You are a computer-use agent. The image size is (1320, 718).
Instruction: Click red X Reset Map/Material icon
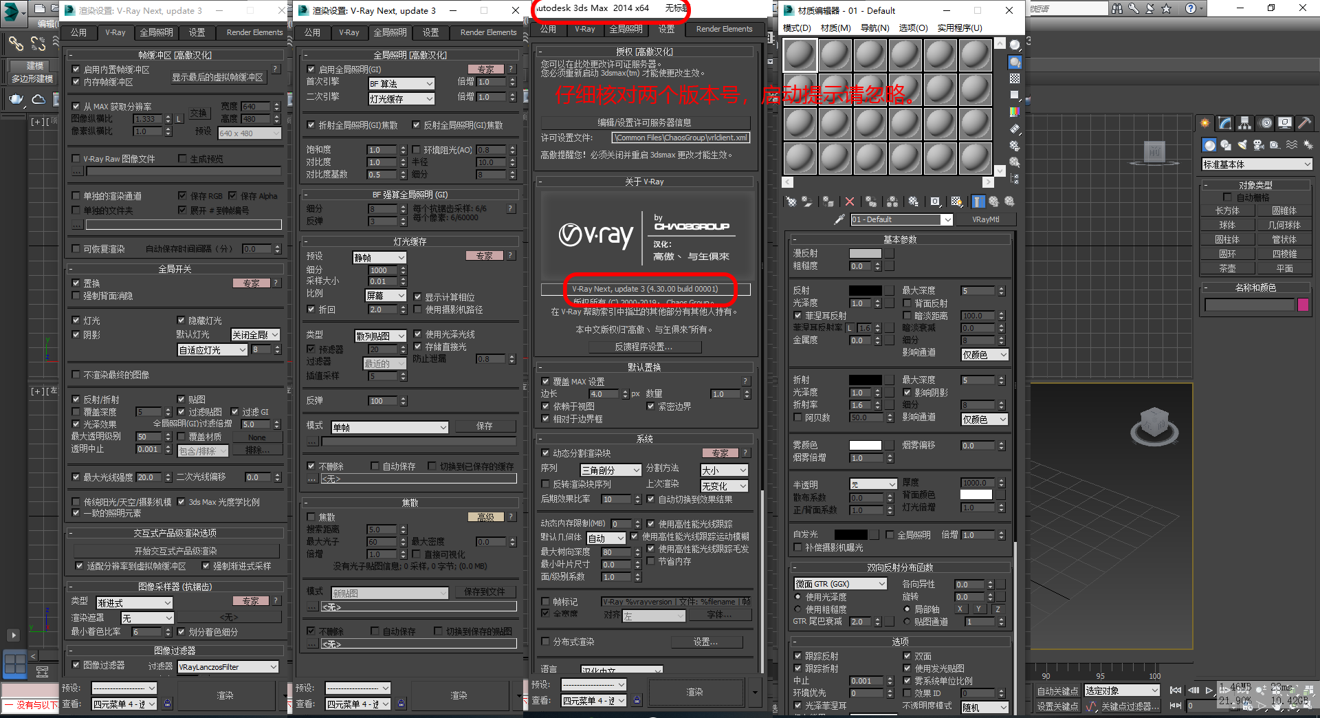click(850, 202)
